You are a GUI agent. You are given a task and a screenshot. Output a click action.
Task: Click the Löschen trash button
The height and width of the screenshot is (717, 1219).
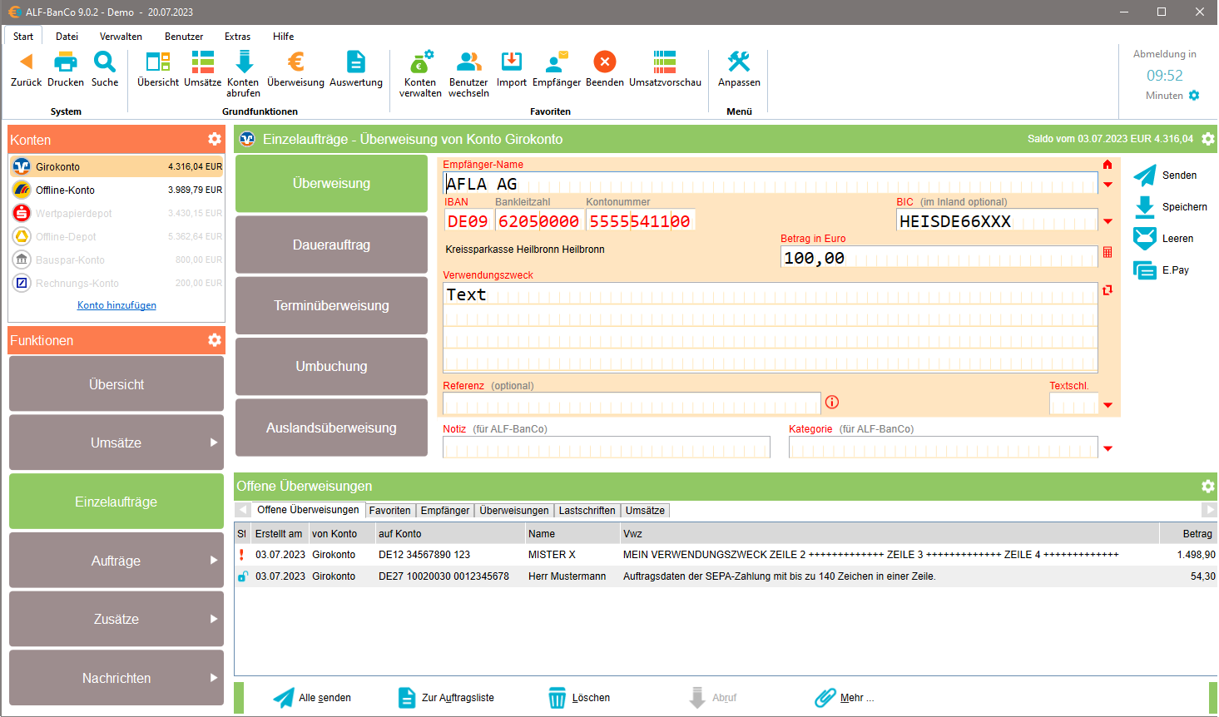(x=579, y=698)
